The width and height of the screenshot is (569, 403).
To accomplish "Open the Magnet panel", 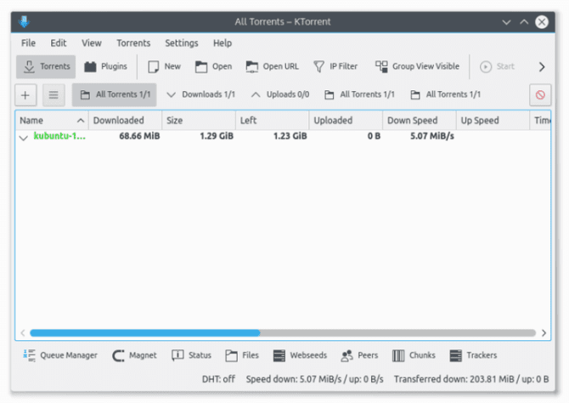I will [134, 355].
